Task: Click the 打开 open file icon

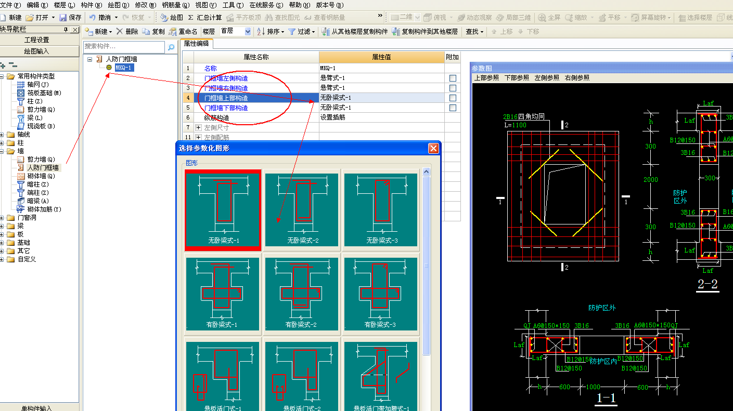Action: click(30, 17)
